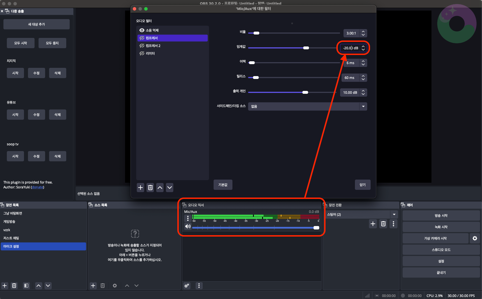Click the 어택 attack slider handle
Viewport: 482px width, 299px height.
coord(252,63)
